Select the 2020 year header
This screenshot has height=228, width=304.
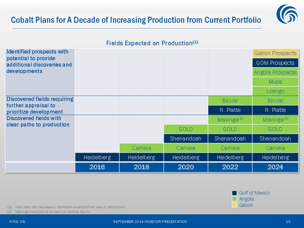[186, 167]
